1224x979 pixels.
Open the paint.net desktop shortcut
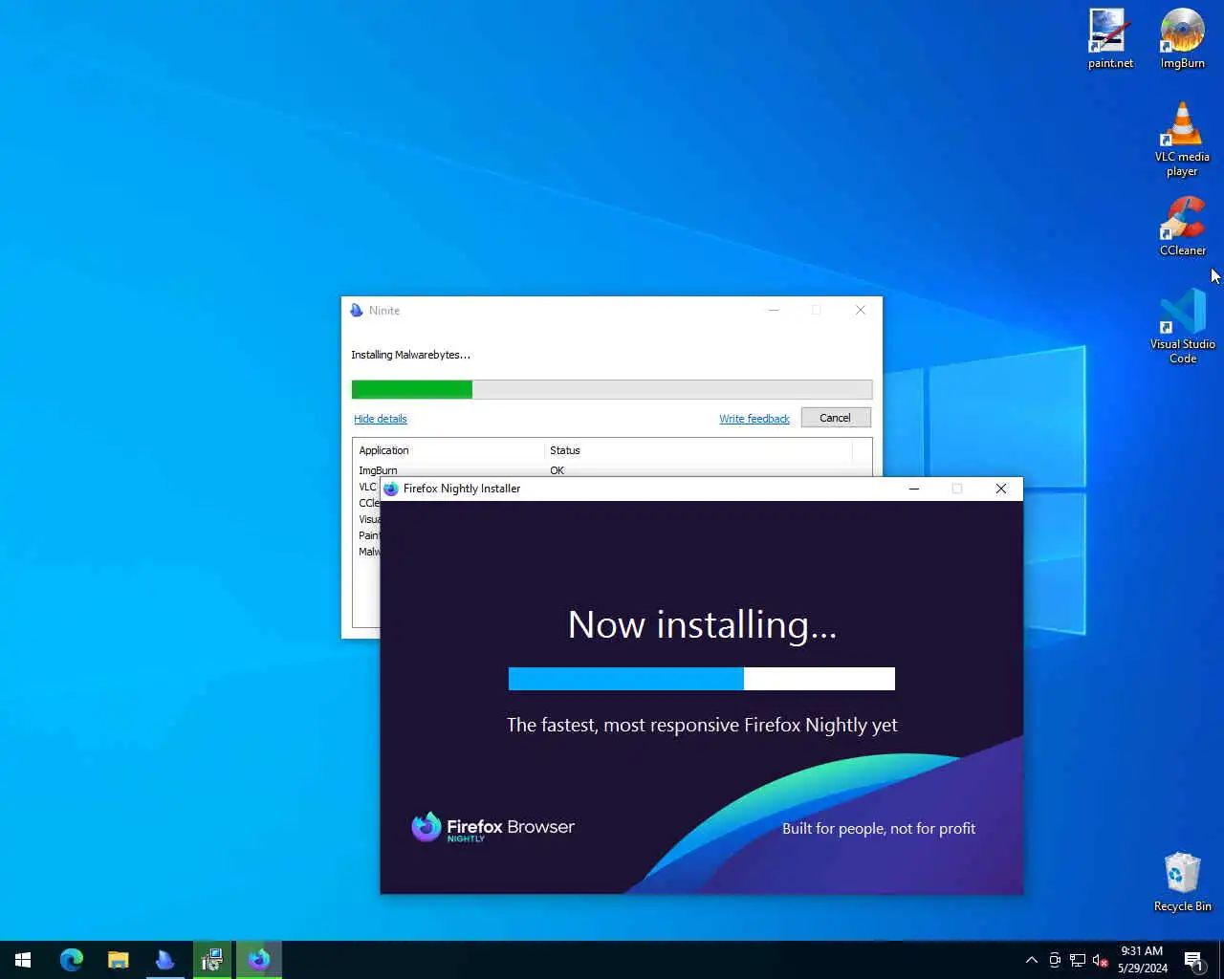(1110, 39)
